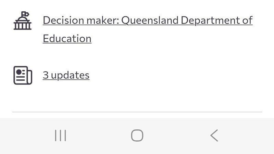Open recent apps from navigation bar
This screenshot has height=154, width=274.
(61, 136)
